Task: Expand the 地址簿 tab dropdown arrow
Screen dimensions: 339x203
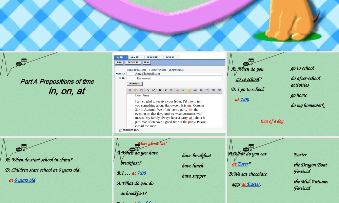Action: pos(143,58)
